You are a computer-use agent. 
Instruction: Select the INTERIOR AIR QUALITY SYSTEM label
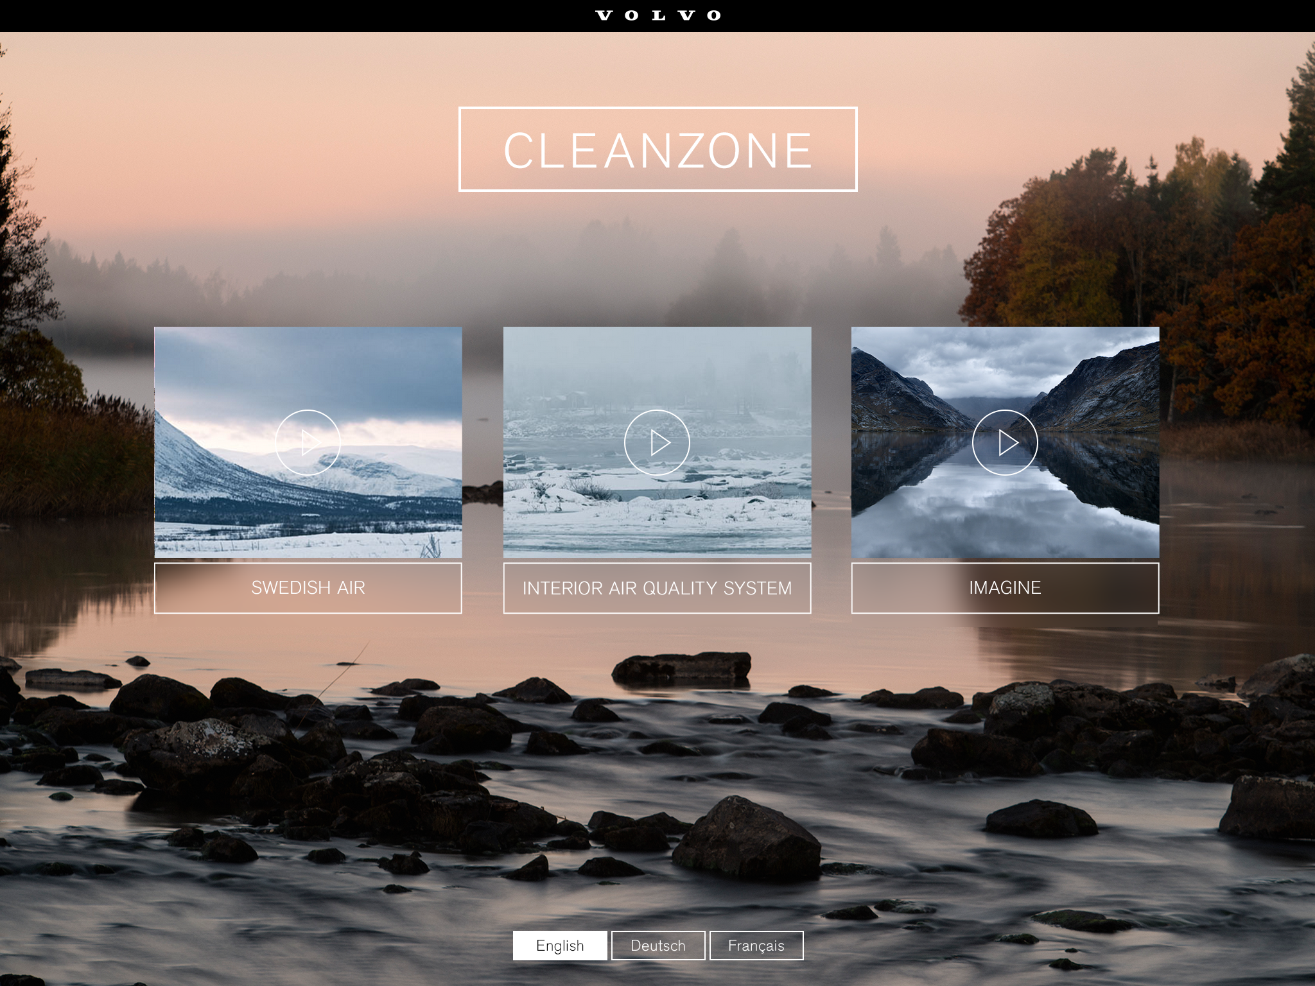657,587
